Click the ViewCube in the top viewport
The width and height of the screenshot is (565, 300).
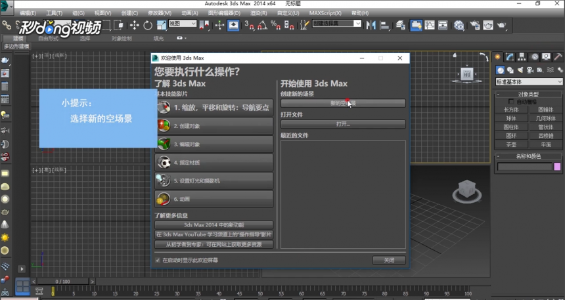(466, 75)
